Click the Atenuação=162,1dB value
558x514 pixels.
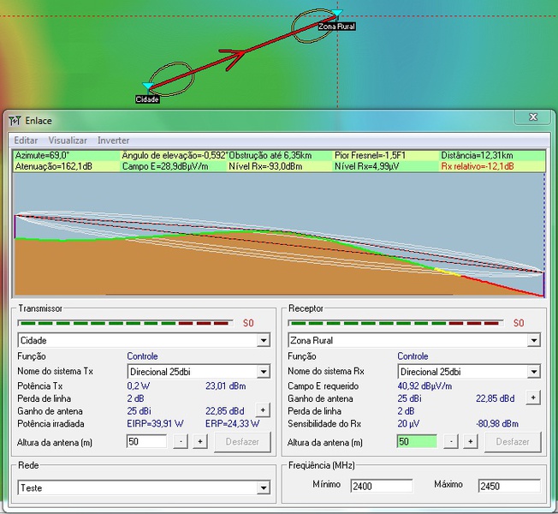pyautogui.click(x=53, y=166)
